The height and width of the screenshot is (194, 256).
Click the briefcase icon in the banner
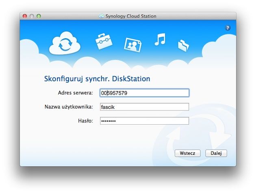coord(104,41)
